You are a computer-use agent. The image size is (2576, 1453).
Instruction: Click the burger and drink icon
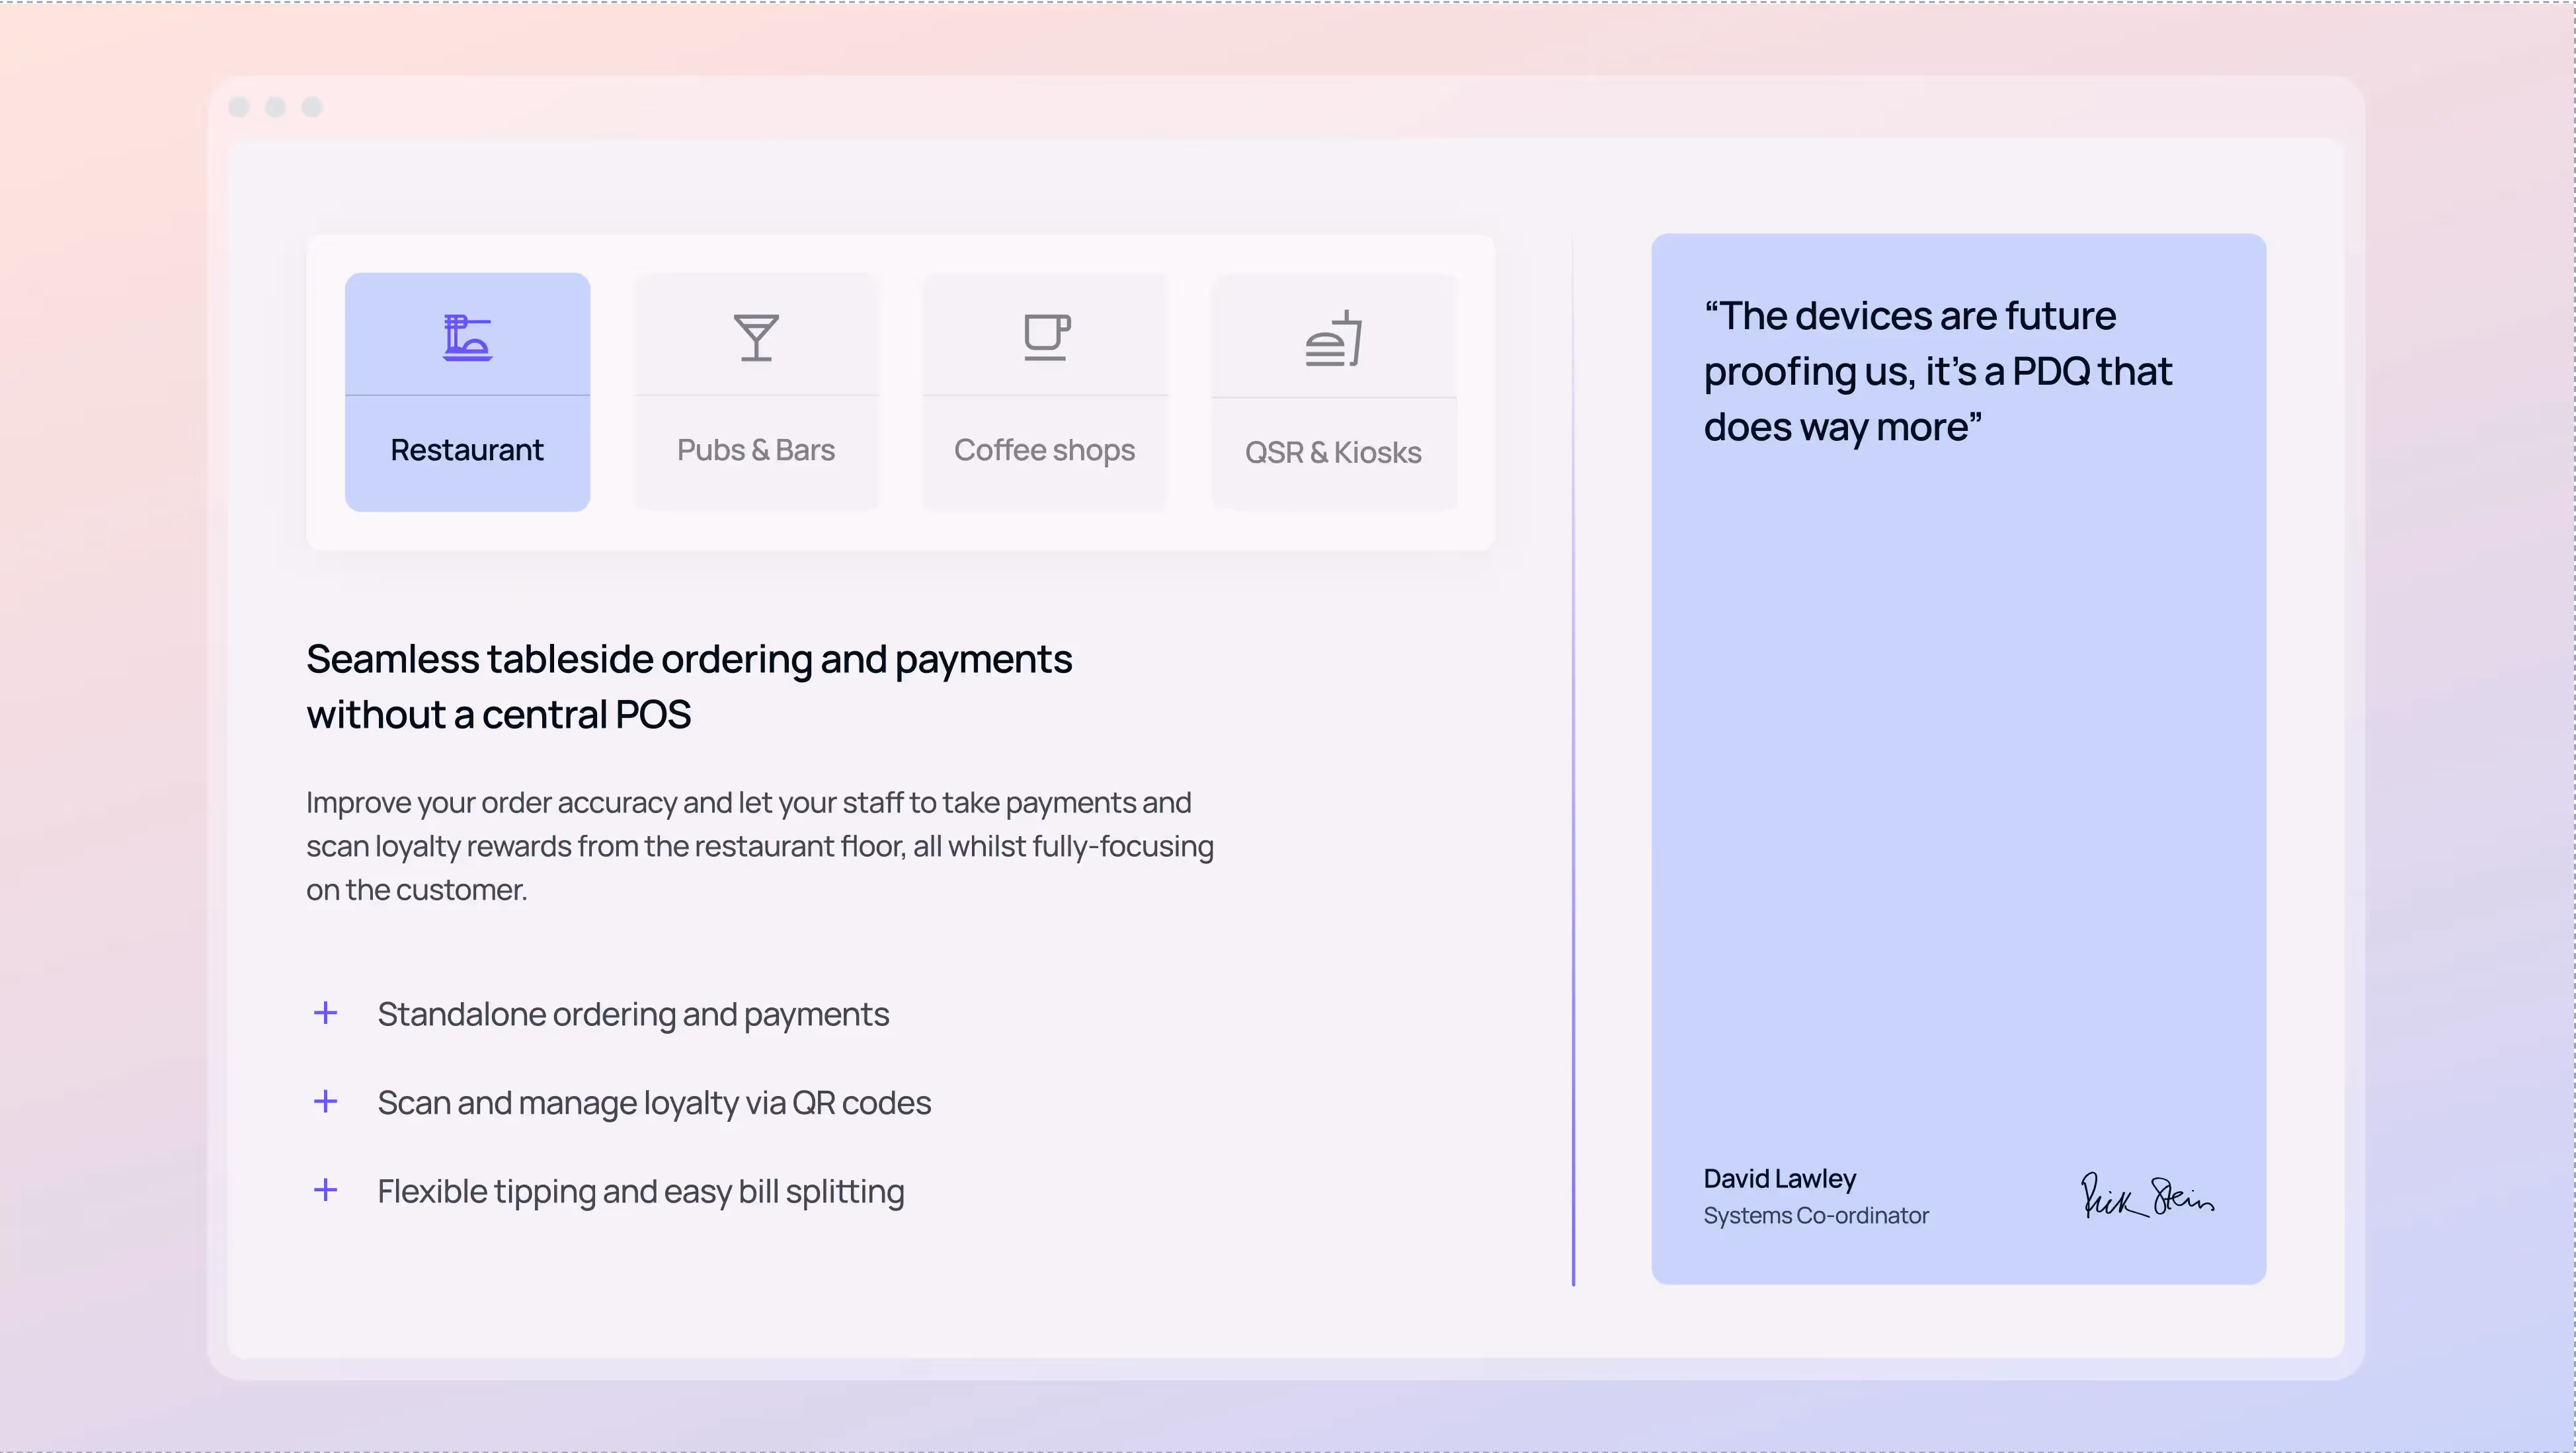click(1334, 339)
